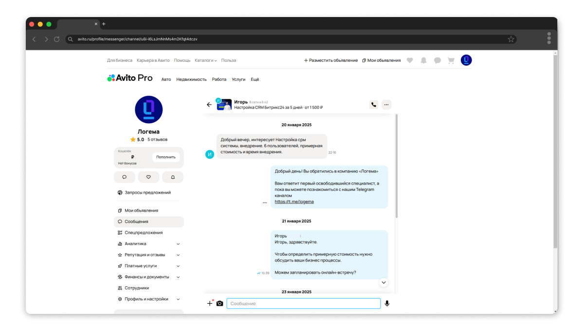Select Сообщения in sidebar
This screenshot has height=331, width=584.
coord(149,221)
